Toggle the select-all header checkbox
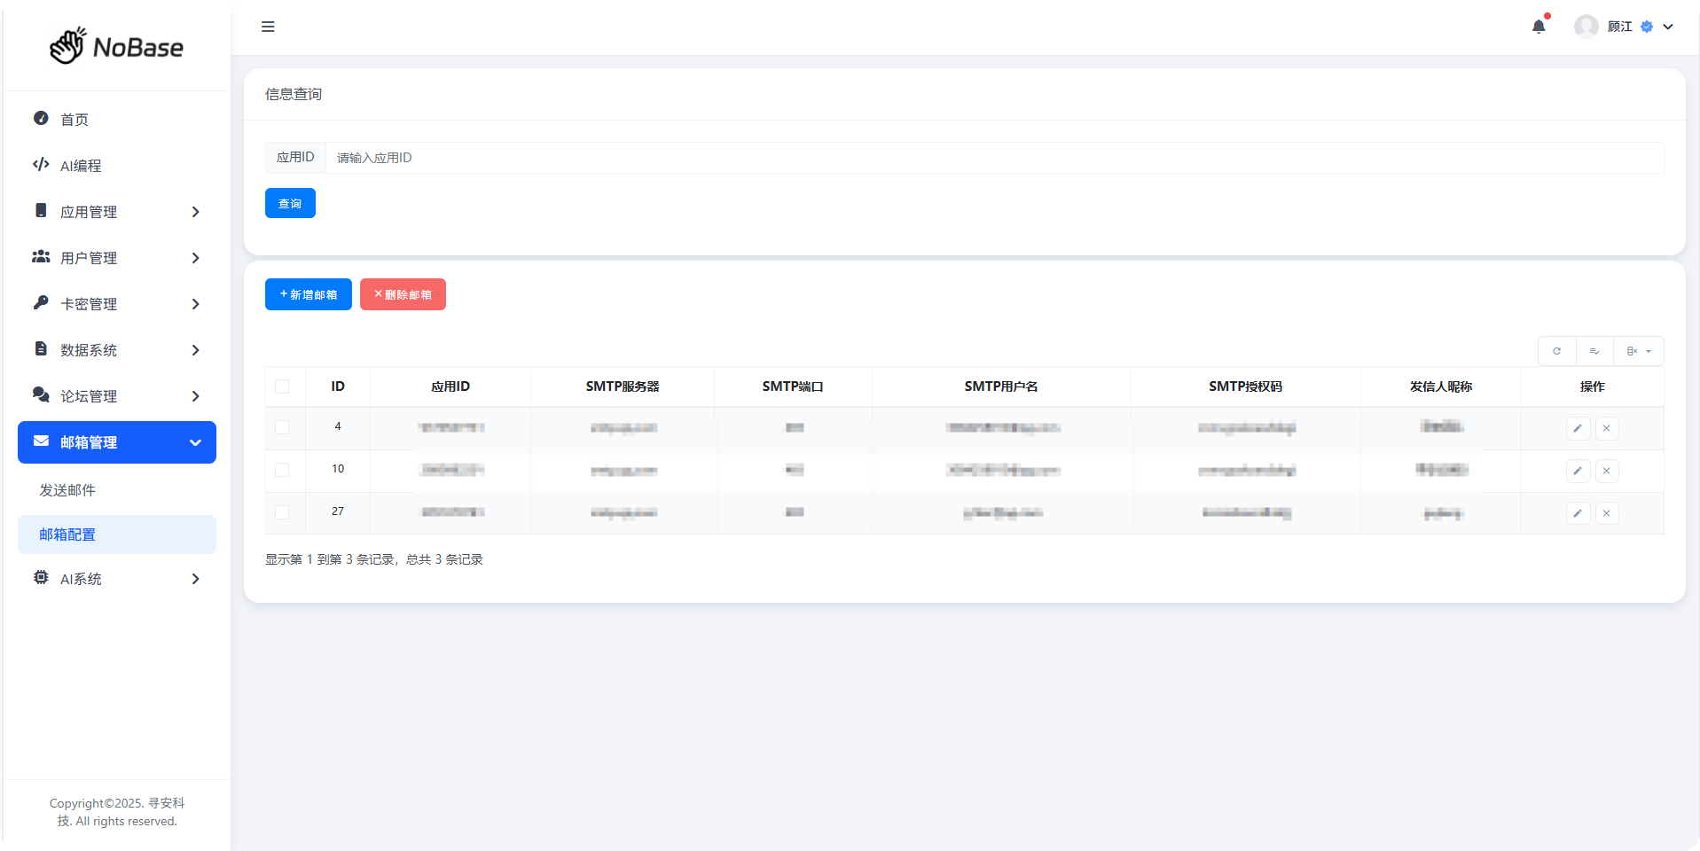The height and width of the screenshot is (851, 1700). pos(282,386)
